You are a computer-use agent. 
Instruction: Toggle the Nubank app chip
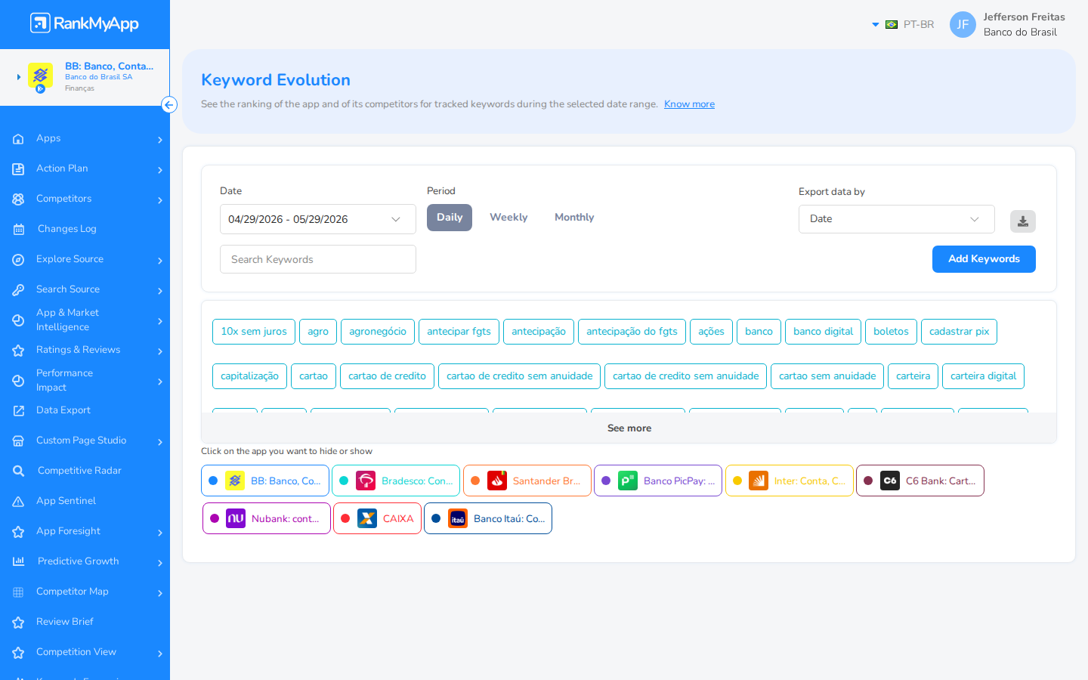(x=267, y=518)
